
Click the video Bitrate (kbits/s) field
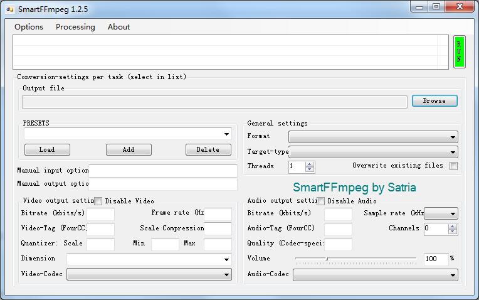[x=100, y=214]
